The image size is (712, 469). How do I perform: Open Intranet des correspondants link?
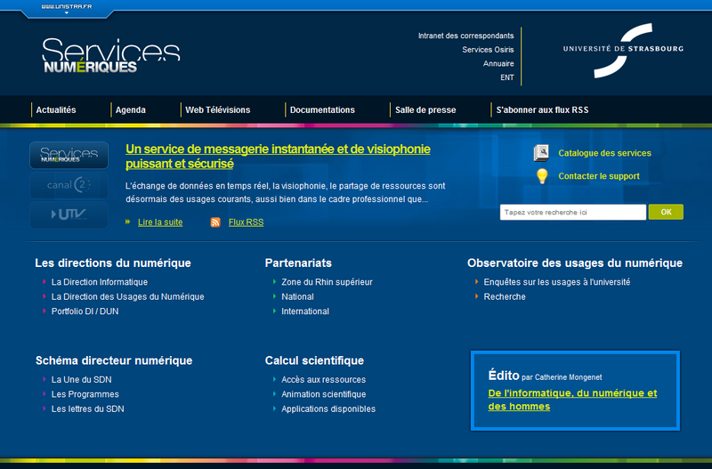[x=465, y=36]
